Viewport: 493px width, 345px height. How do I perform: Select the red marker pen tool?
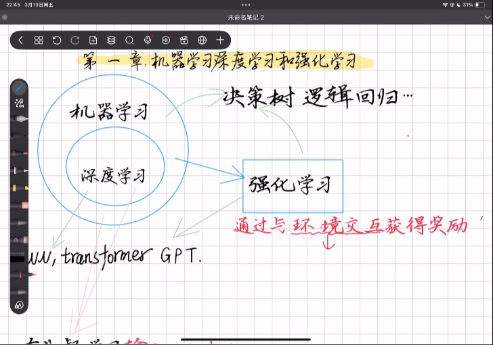pyautogui.click(x=22, y=275)
